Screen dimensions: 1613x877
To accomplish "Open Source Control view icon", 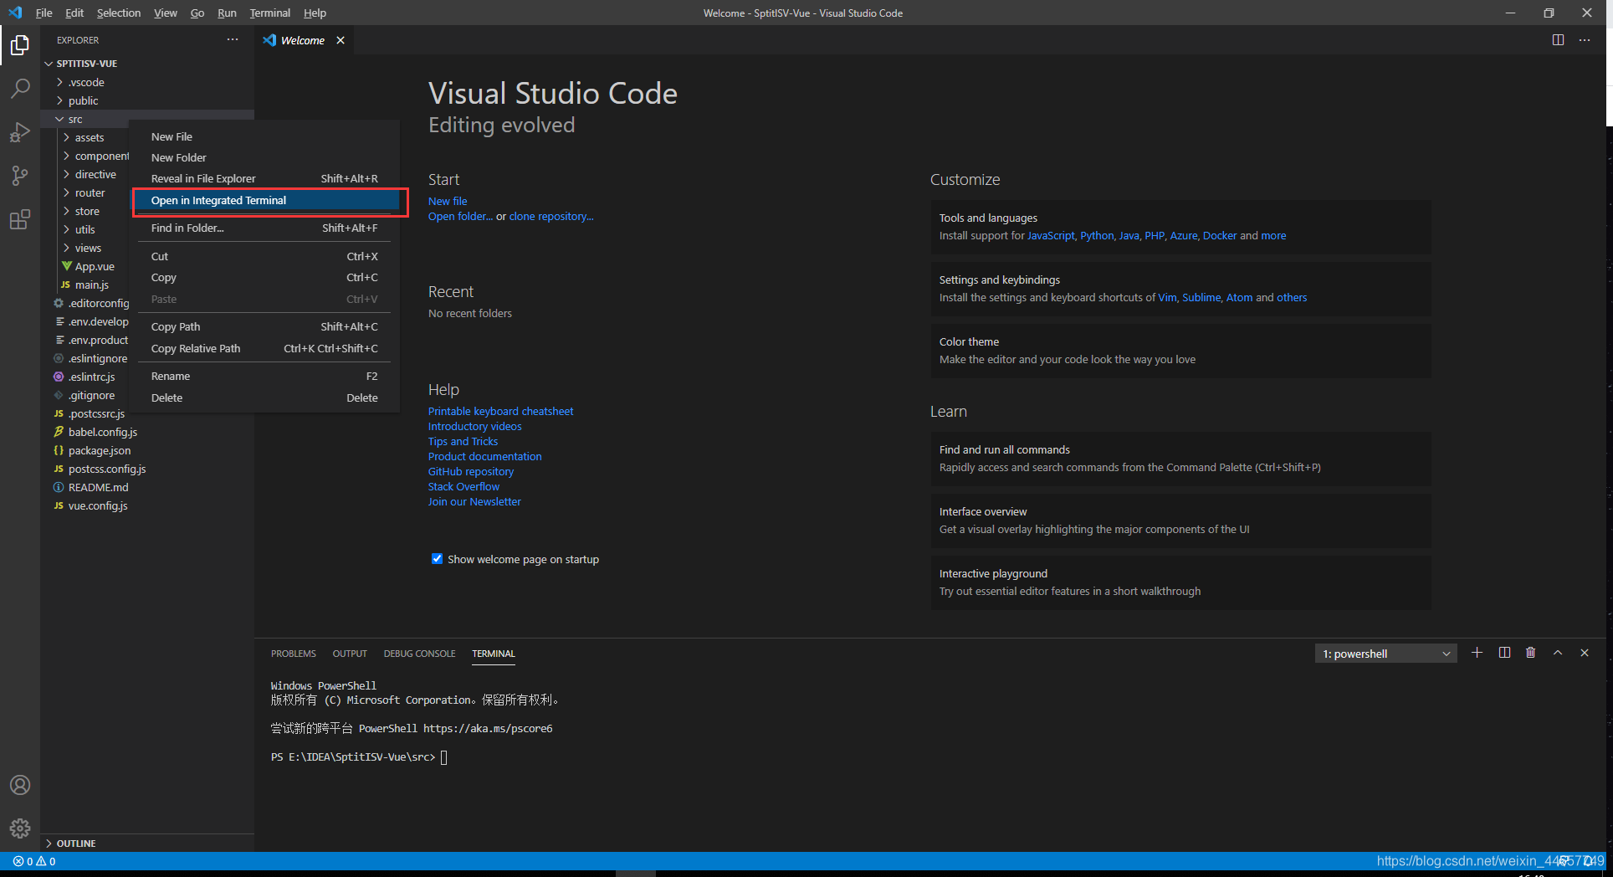I will point(20,176).
